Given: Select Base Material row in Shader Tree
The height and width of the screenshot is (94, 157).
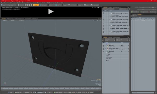Looking at the screenshot, I should [116, 51].
